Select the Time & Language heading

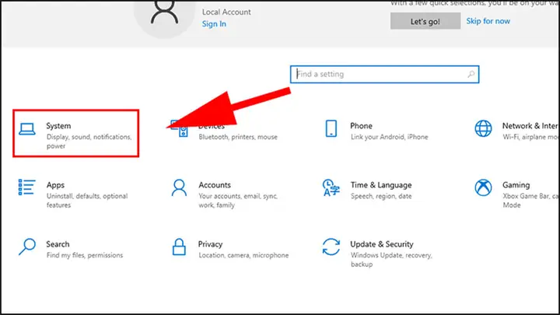tap(381, 185)
